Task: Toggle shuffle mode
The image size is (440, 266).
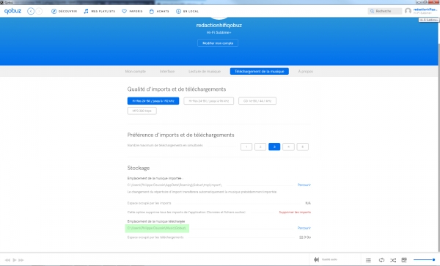Action: [x=393, y=260]
